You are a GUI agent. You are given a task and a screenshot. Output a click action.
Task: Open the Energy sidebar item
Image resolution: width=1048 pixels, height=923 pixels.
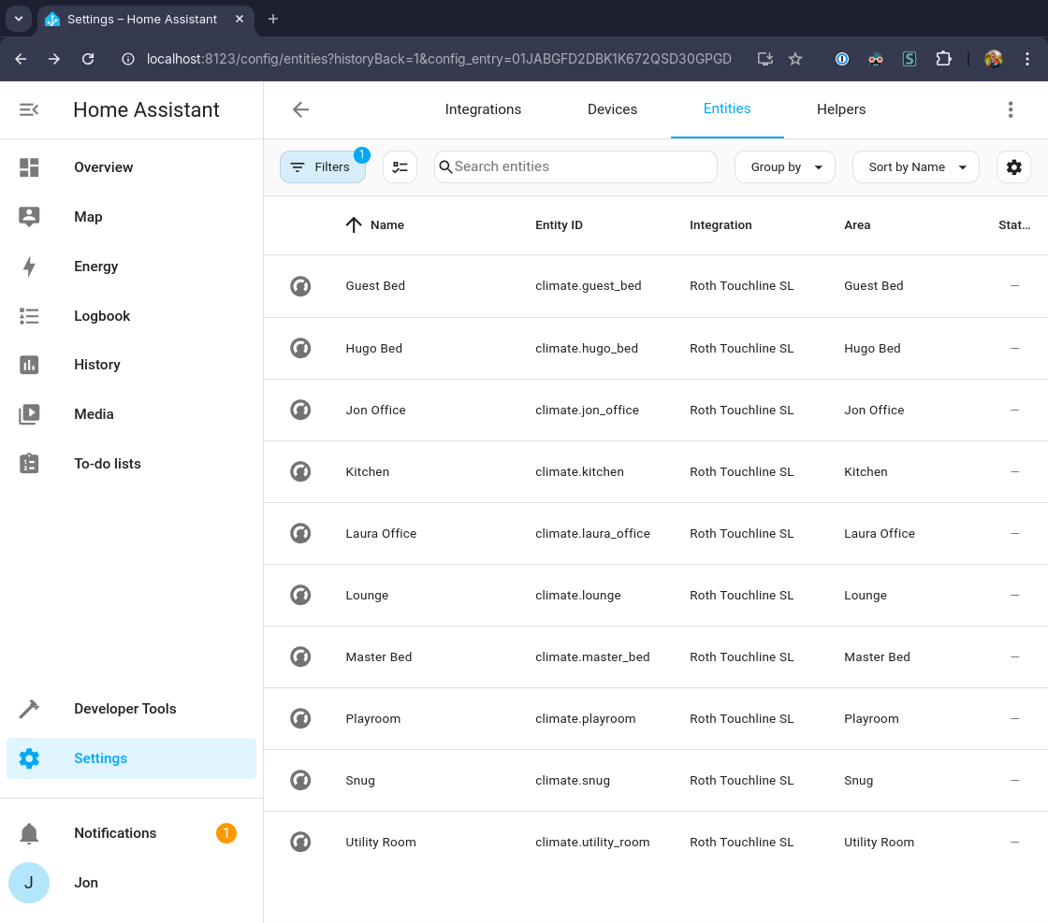click(x=95, y=267)
